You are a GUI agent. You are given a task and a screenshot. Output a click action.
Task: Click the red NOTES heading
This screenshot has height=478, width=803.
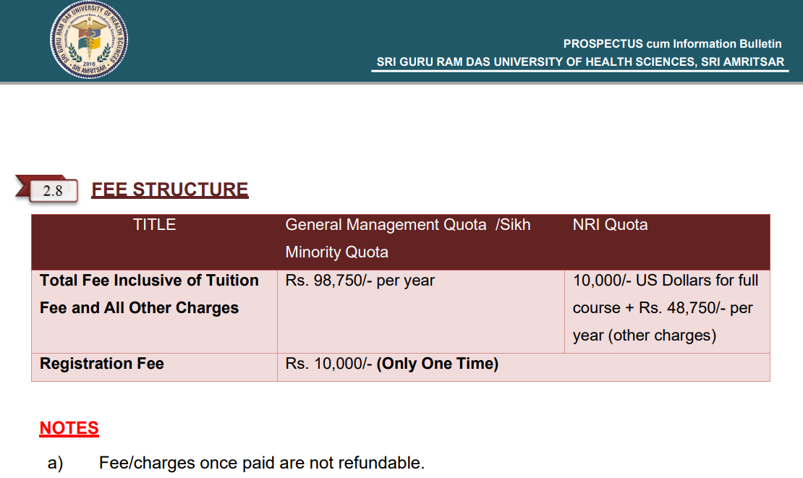(69, 428)
